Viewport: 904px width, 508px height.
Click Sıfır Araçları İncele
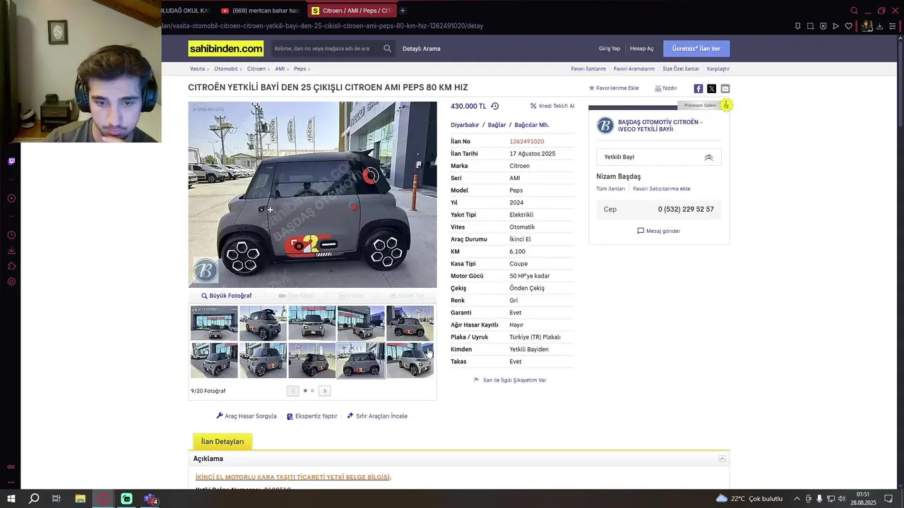(377, 416)
